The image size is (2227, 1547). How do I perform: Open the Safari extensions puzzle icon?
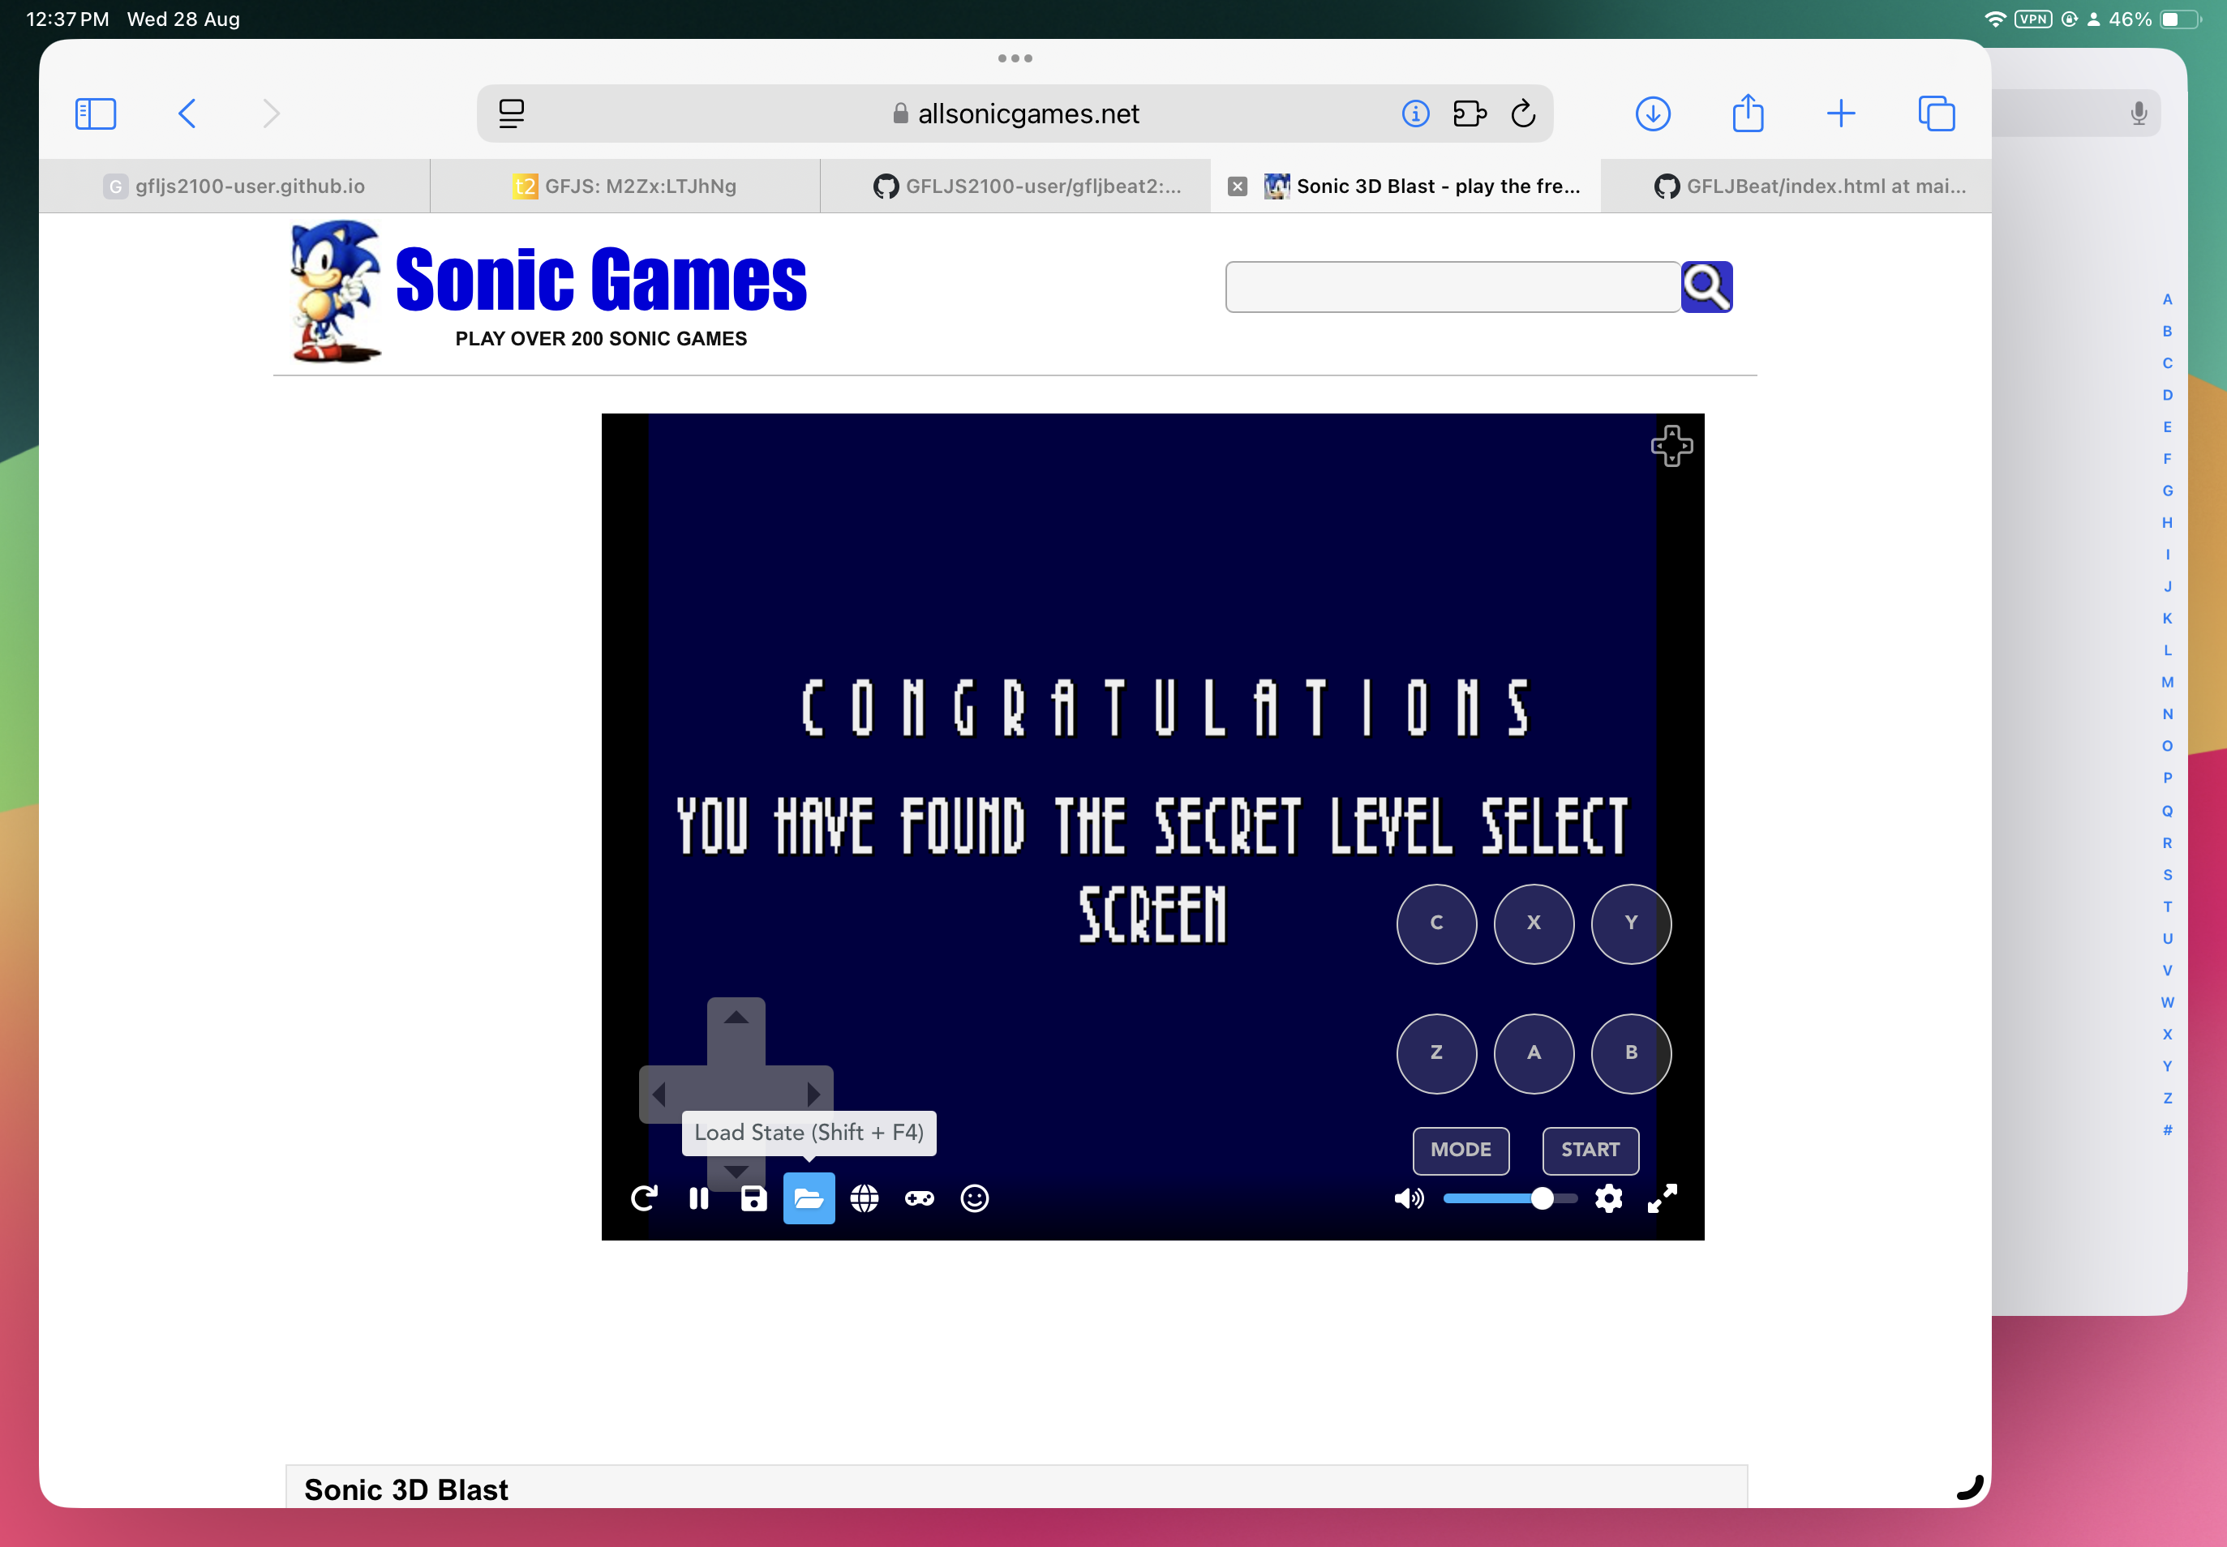click(1470, 114)
